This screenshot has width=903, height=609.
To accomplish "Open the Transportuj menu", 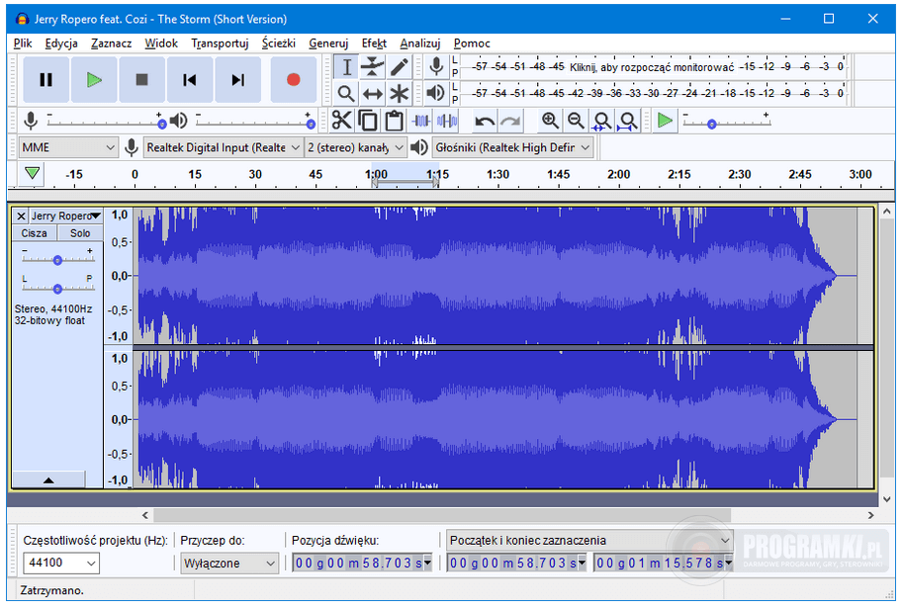I will tap(220, 43).
